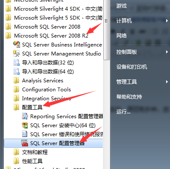
Task: Collapse Microsoft SQL Server 2008 R2 folder
Action: pyautogui.click(x=51, y=35)
